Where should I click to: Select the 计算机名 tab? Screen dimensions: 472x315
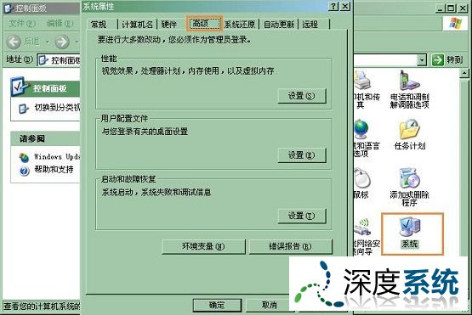[137, 24]
